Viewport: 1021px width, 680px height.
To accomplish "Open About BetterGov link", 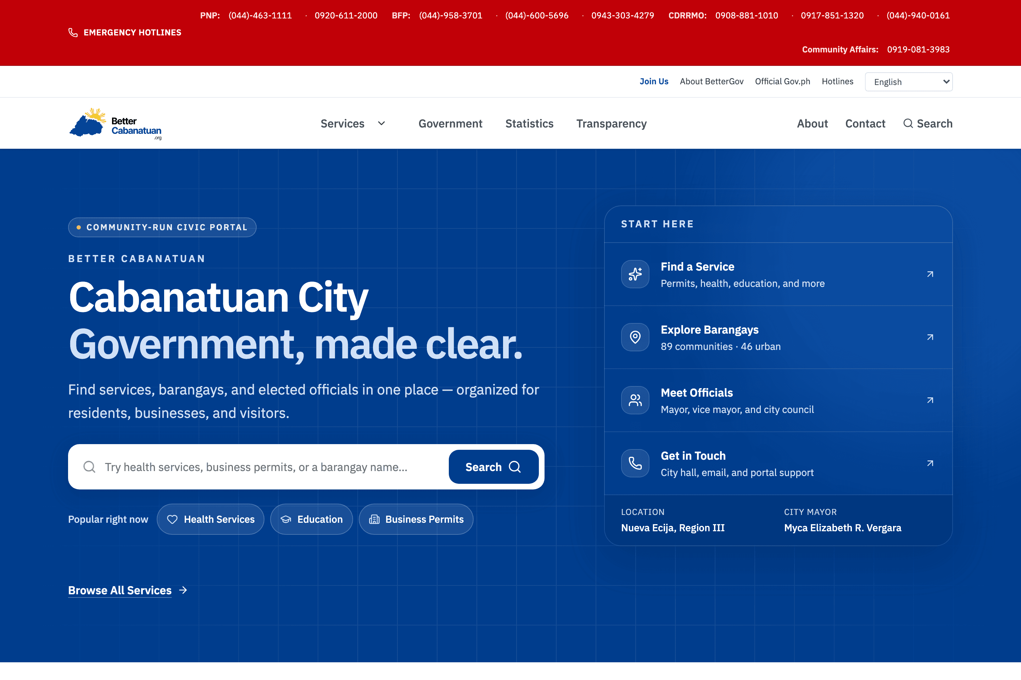I will [x=712, y=81].
